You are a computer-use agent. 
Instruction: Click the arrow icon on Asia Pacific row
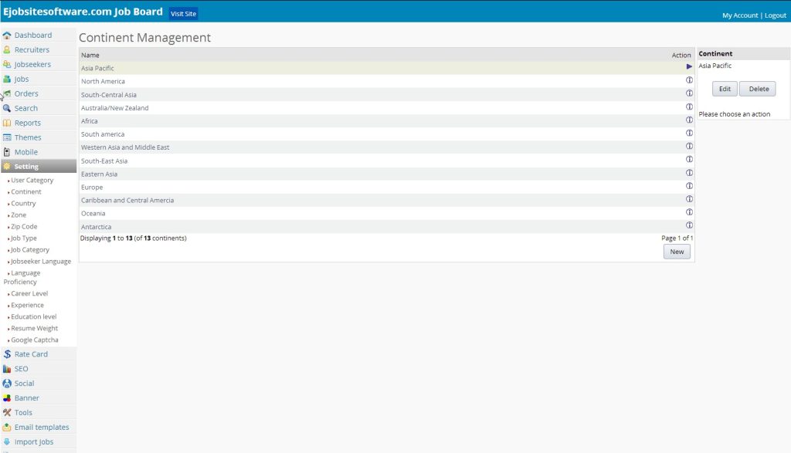pyautogui.click(x=689, y=66)
